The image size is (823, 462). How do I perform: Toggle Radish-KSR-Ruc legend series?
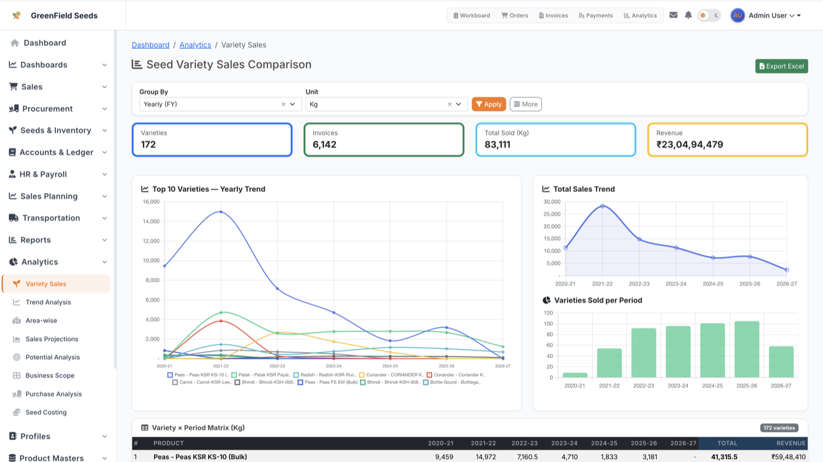coord(325,375)
